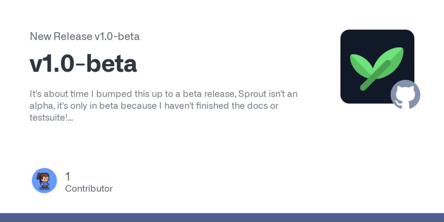Click the large "v1.0-beta" heading
The image size is (444, 222).
pyautogui.click(x=83, y=64)
